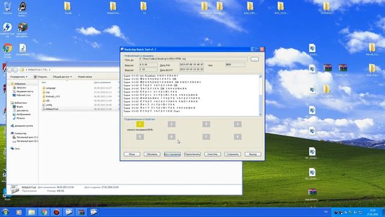This screenshot has width=385, height=217.
Task: Click the firmware path field in Batch Tool
Action: click(x=193, y=59)
